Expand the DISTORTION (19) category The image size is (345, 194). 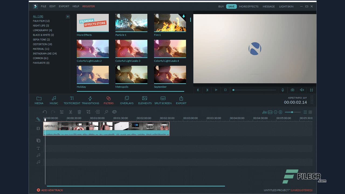click(43, 44)
